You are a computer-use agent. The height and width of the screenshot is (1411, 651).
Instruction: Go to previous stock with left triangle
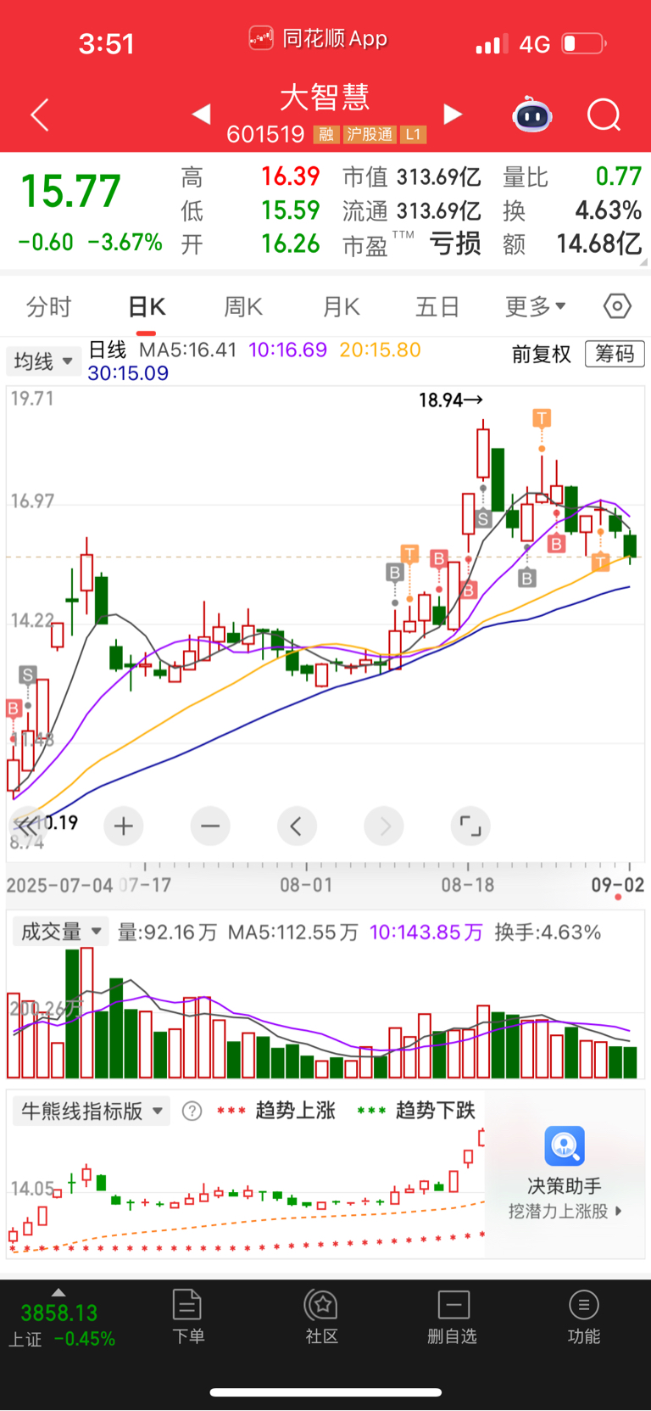pyautogui.click(x=201, y=114)
